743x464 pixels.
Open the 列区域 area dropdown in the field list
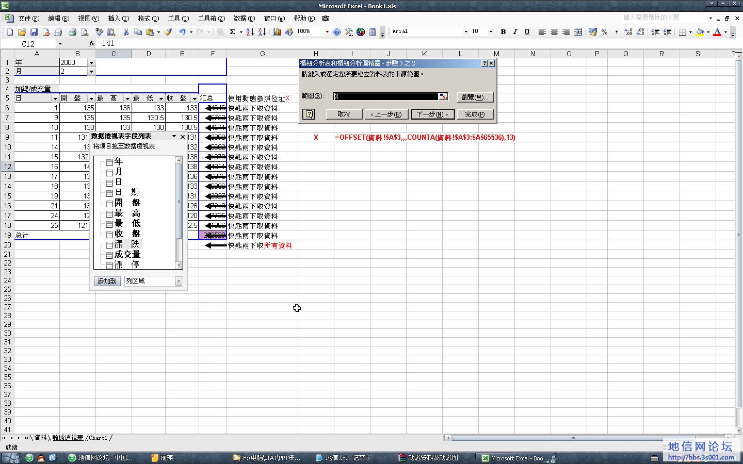point(179,281)
